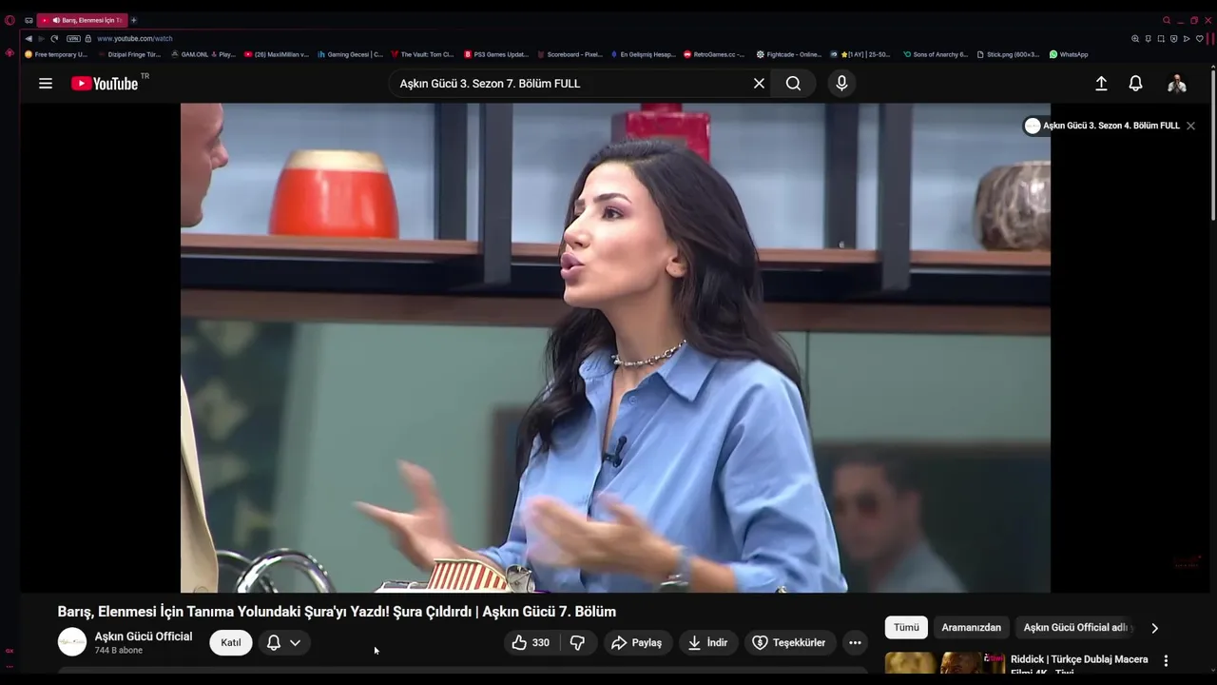Click the video player to pause

coord(615,347)
